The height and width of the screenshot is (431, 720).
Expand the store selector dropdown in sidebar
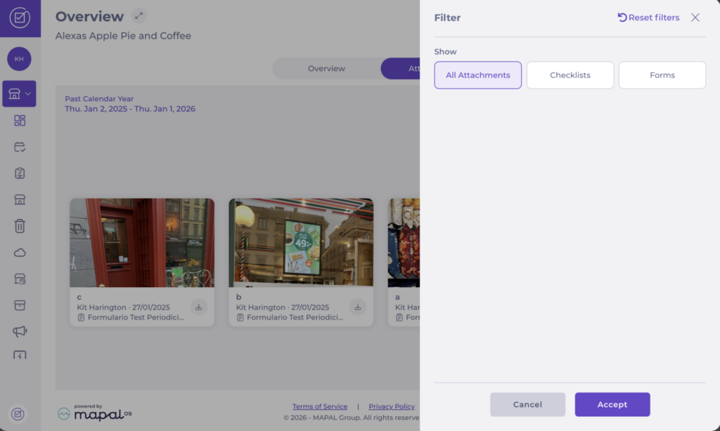[x=19, y=93]
